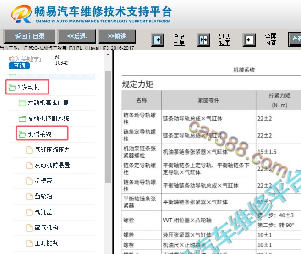Click the full-screen content arrow icon

[x=249, y=40]
